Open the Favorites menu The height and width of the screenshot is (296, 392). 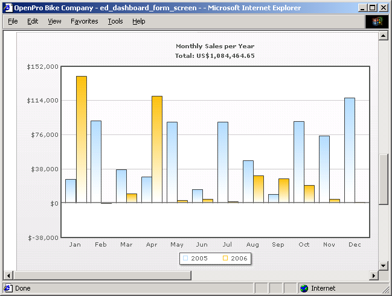[x=84, y=21]
